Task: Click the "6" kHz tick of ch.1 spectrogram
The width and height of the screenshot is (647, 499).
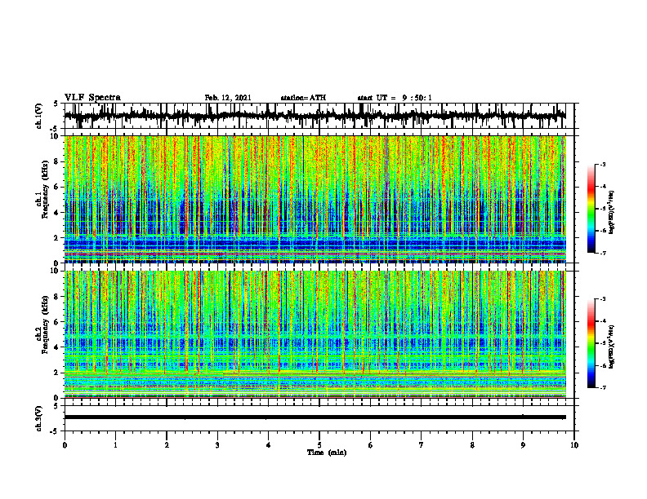Action: [58, 187]
